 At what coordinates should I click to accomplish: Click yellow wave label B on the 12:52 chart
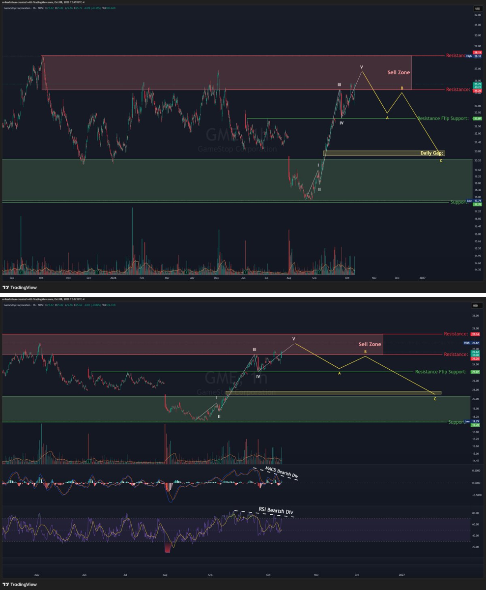coord(365,352)
